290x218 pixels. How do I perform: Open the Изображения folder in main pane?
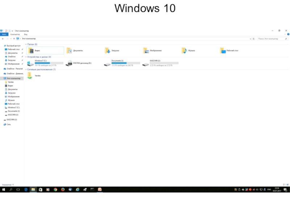(152, 51)
